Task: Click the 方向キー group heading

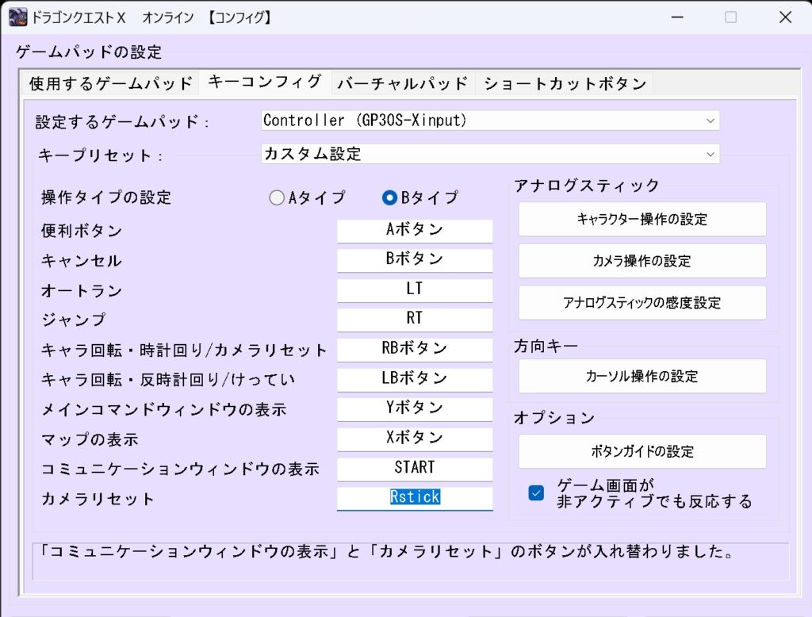Action: coord(546,346)
